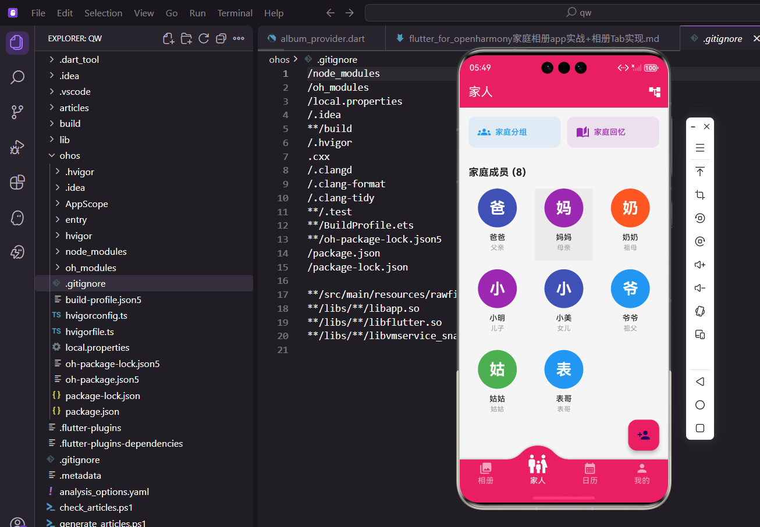Open the Explorer view in activity bar

17,43
